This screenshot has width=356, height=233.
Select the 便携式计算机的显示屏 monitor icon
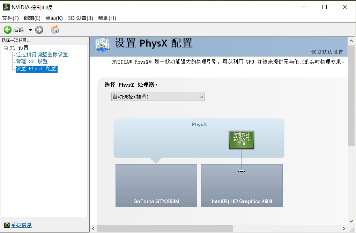tap(242, 140)
